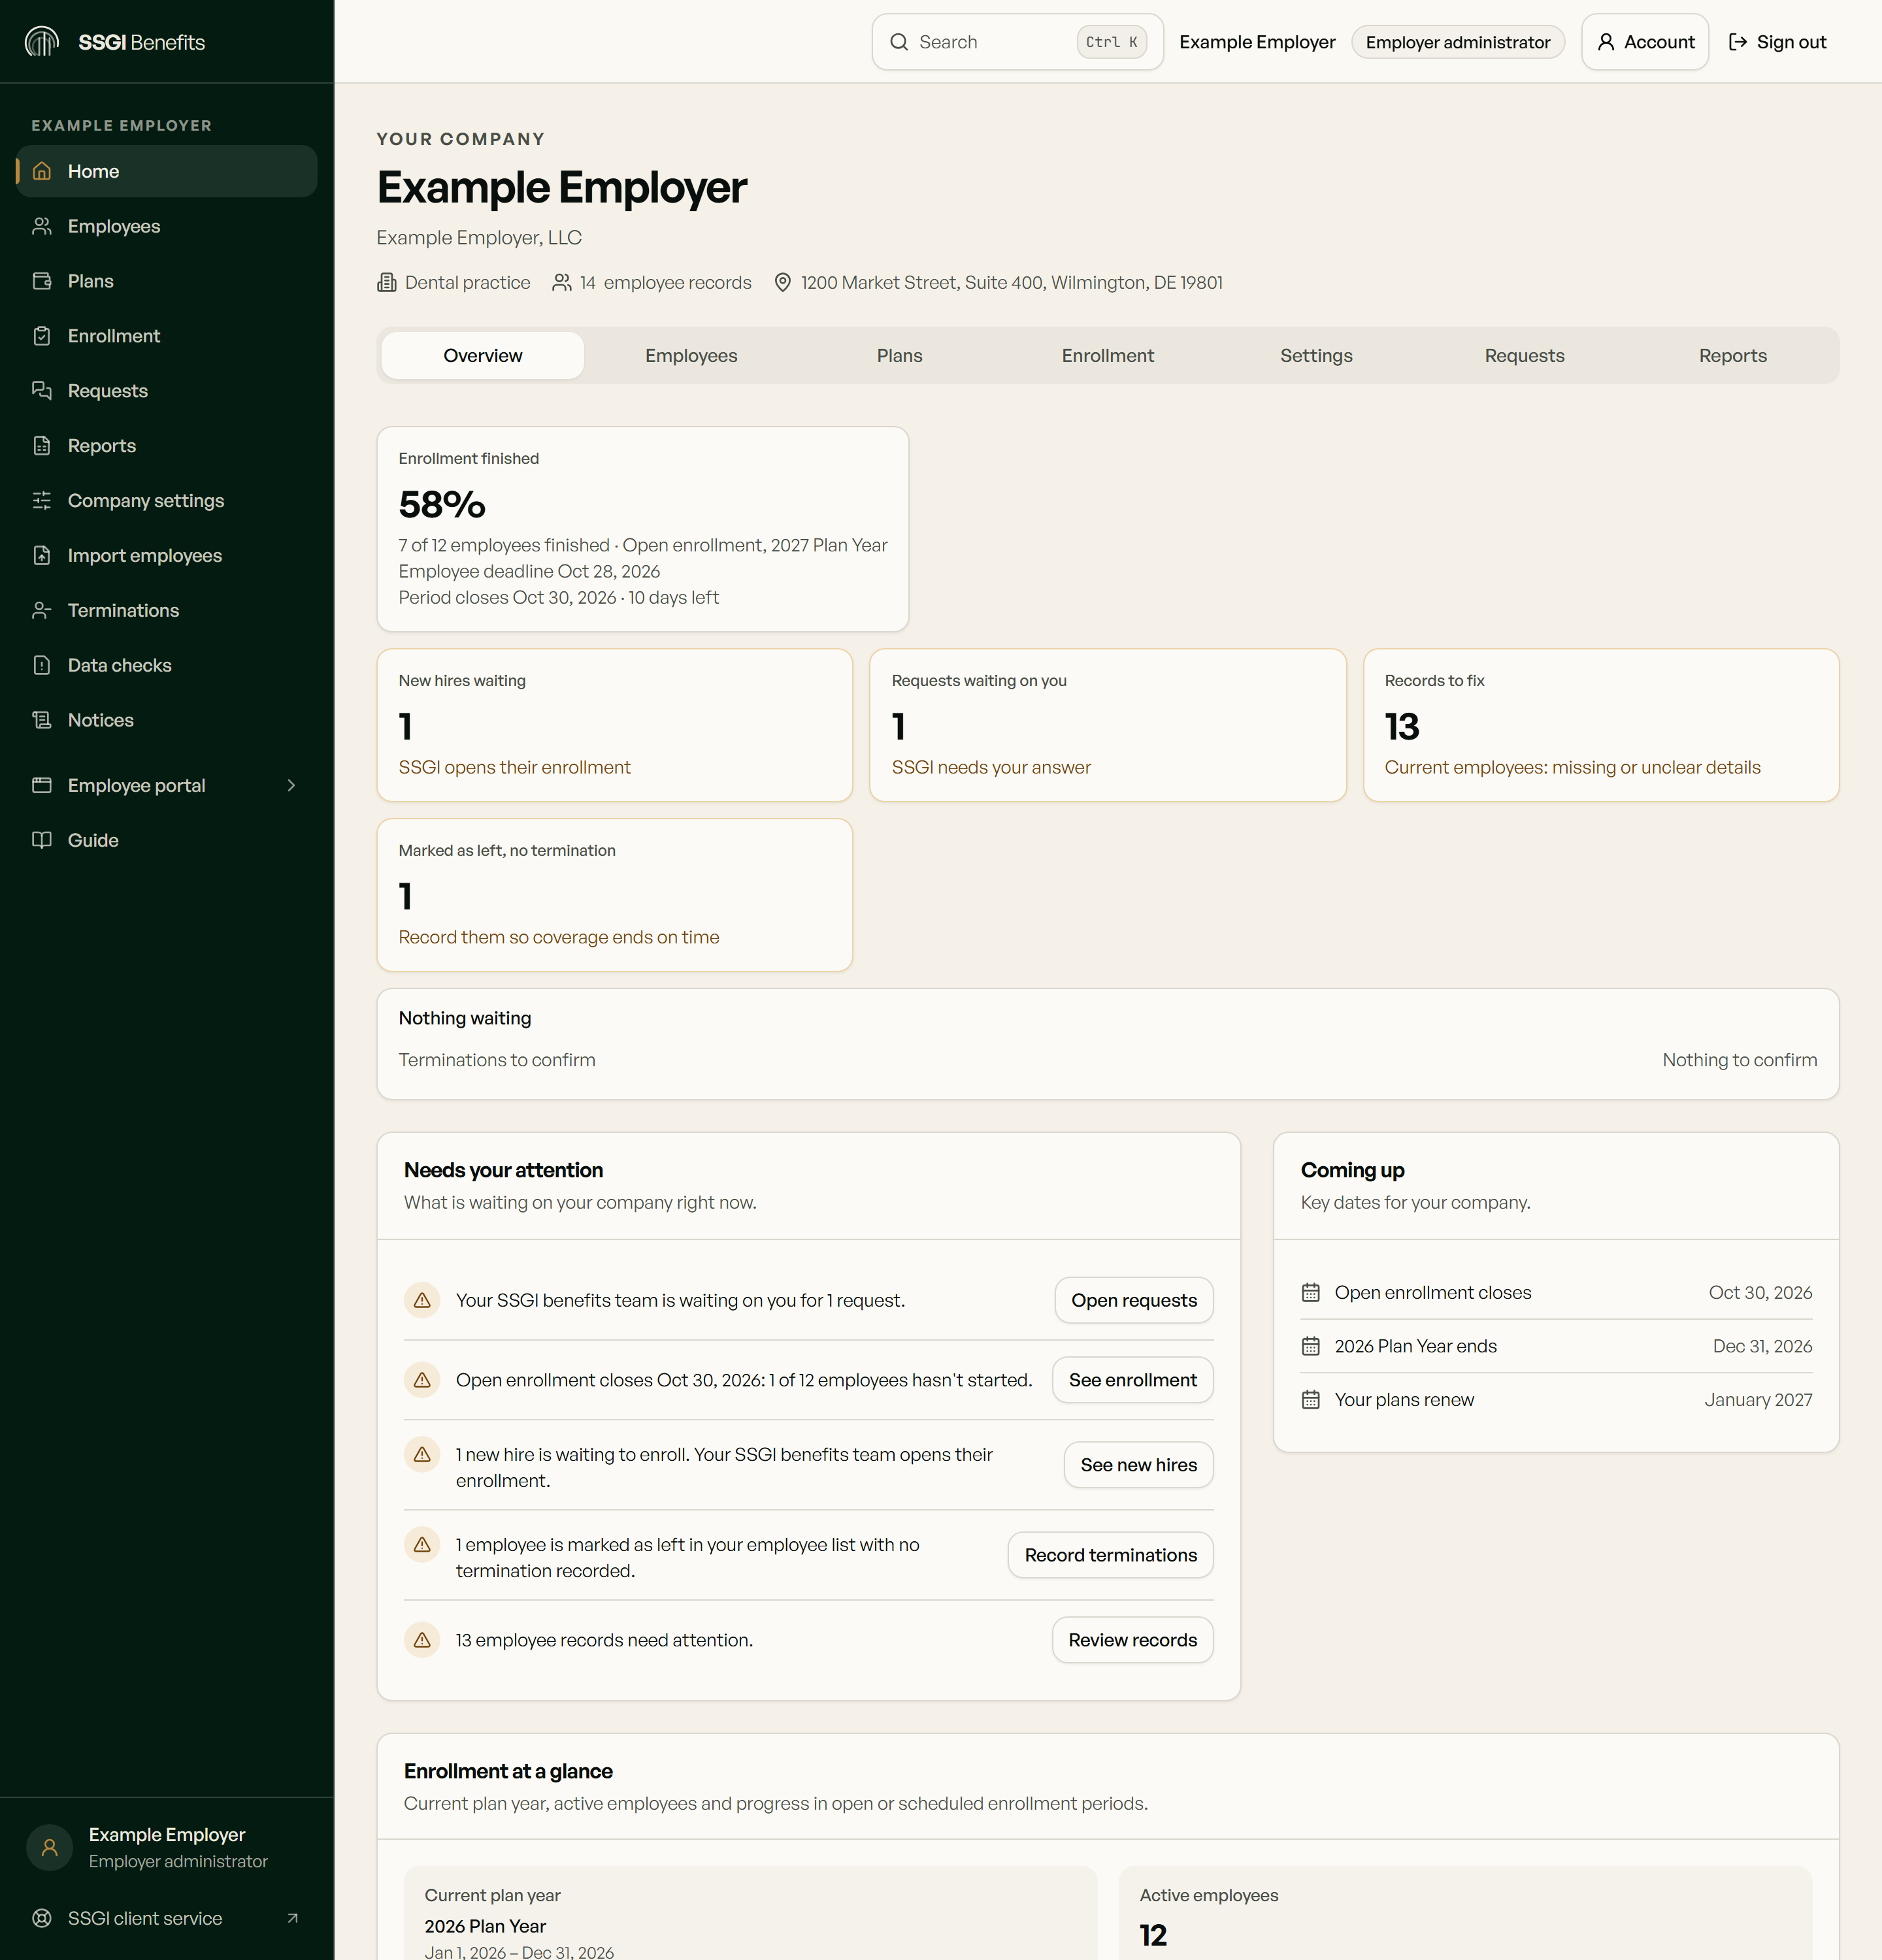Open the Requests waiting on you card
Viewport: 1882px width, 1960px height.
pos(1108,725)
